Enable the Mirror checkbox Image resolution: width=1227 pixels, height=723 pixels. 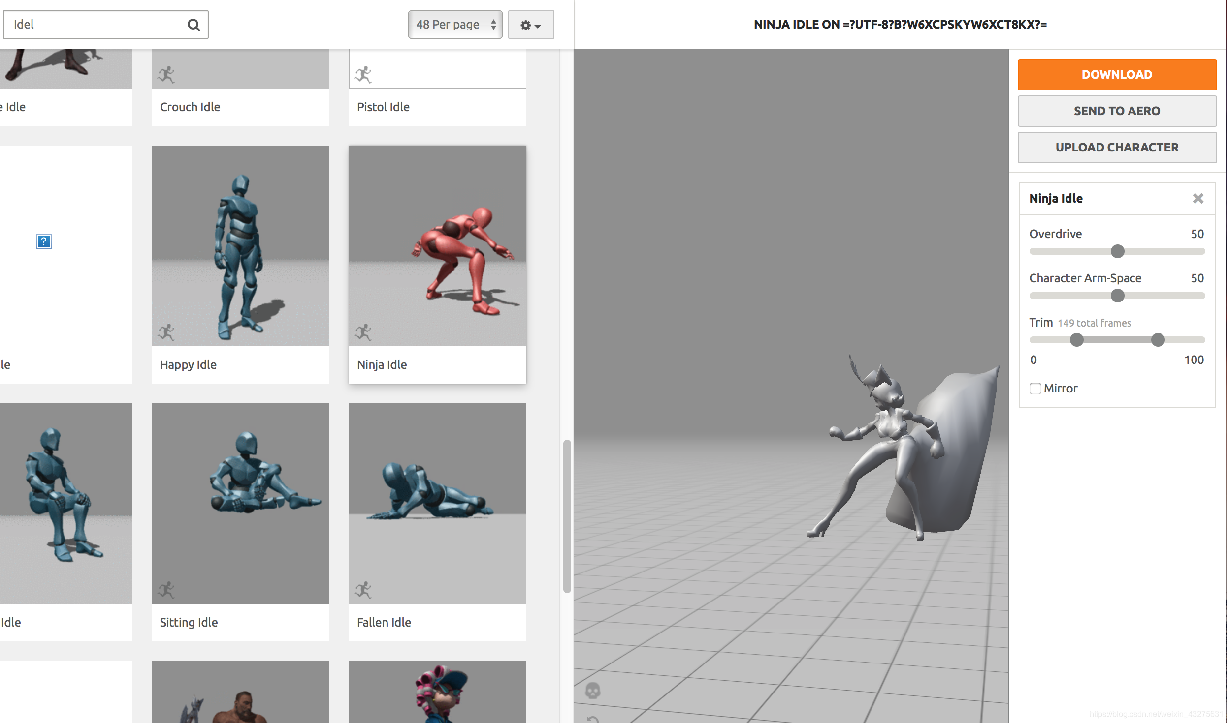click(x=1035, y=389)
